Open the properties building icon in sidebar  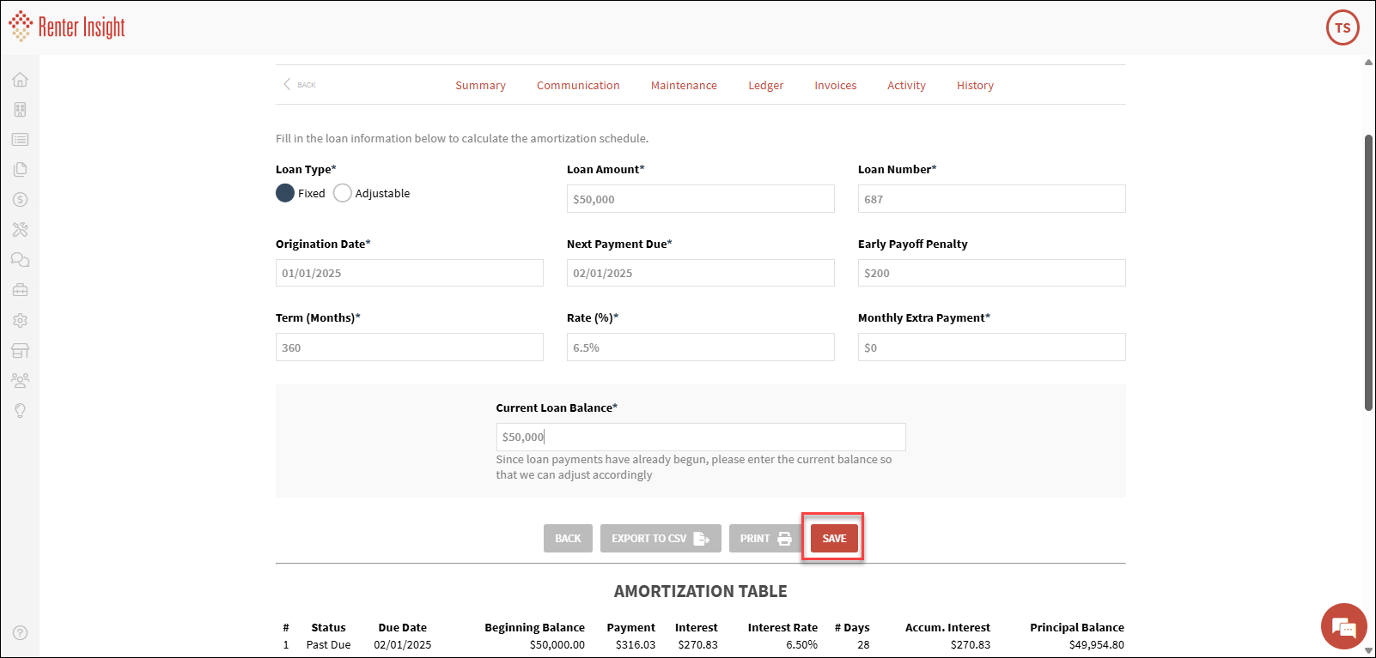(20, 110)
